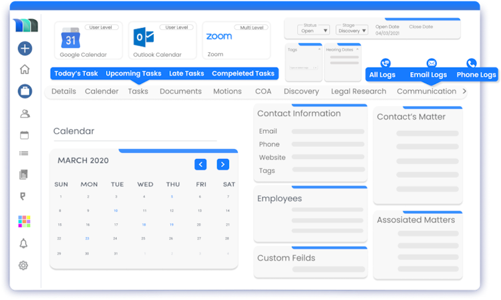Switch to the Discovery tab
501x300 pixels.
301,92
